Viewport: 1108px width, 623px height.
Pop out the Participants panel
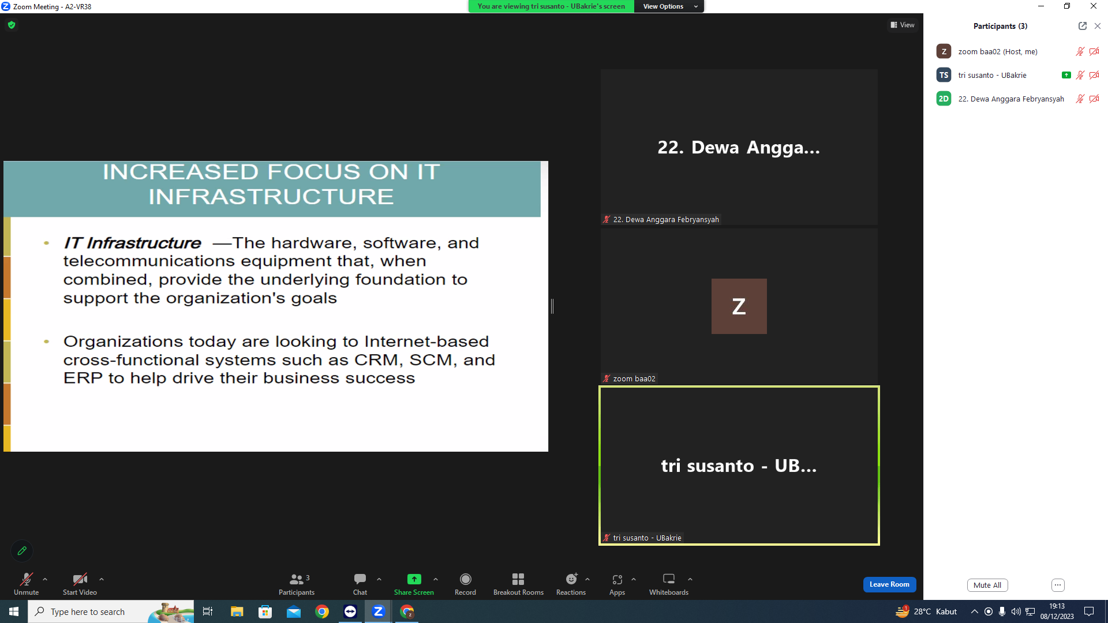(x=1083, y=26)
